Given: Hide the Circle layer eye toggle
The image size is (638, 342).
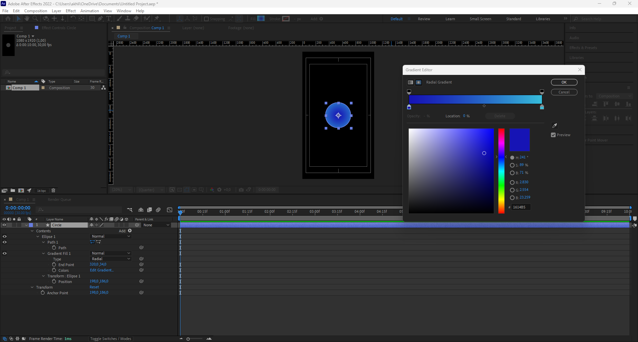Looking at the screenshot, I should (4, 225).
